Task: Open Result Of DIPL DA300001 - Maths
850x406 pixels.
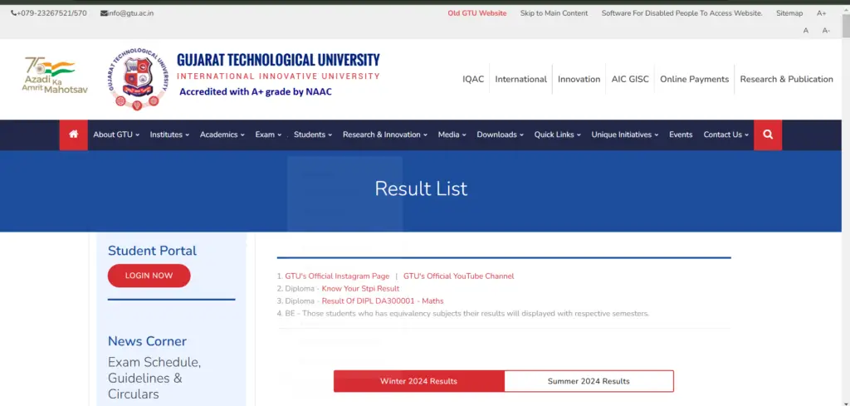Action: tap(383, 301)
